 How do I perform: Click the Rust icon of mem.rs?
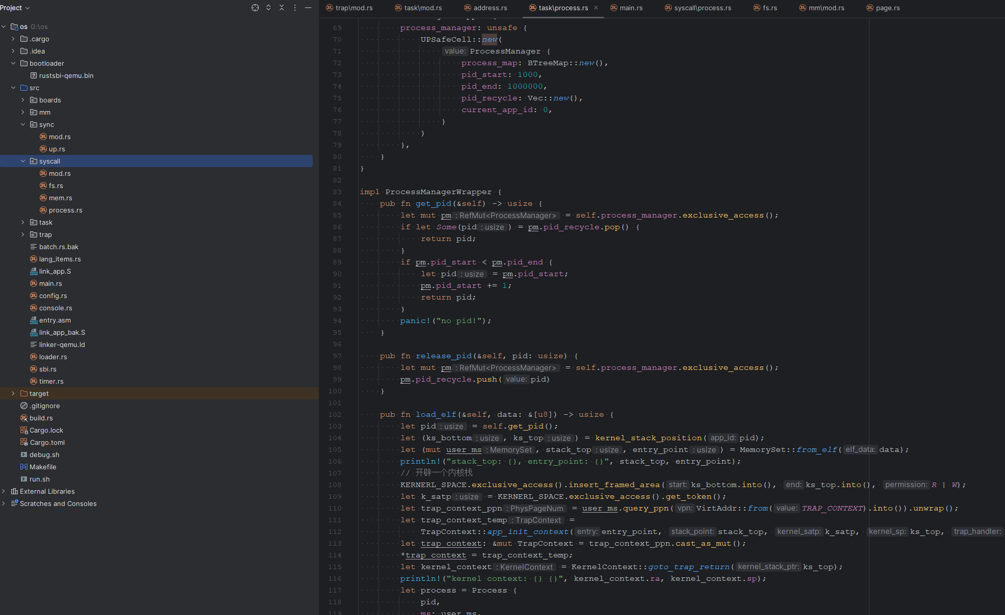tap(43, 198)
